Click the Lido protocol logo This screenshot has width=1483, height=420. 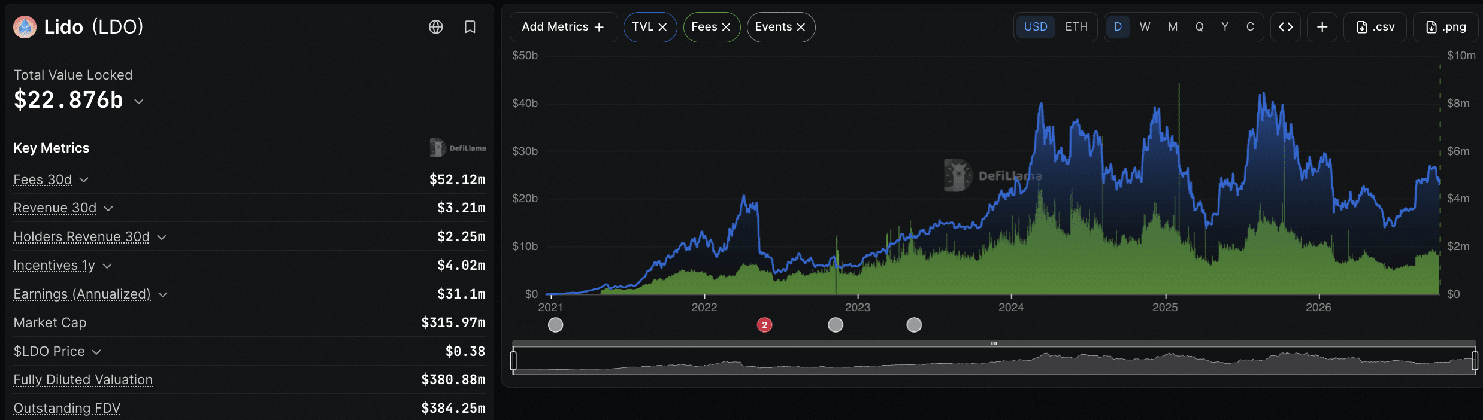coord(25,27)
